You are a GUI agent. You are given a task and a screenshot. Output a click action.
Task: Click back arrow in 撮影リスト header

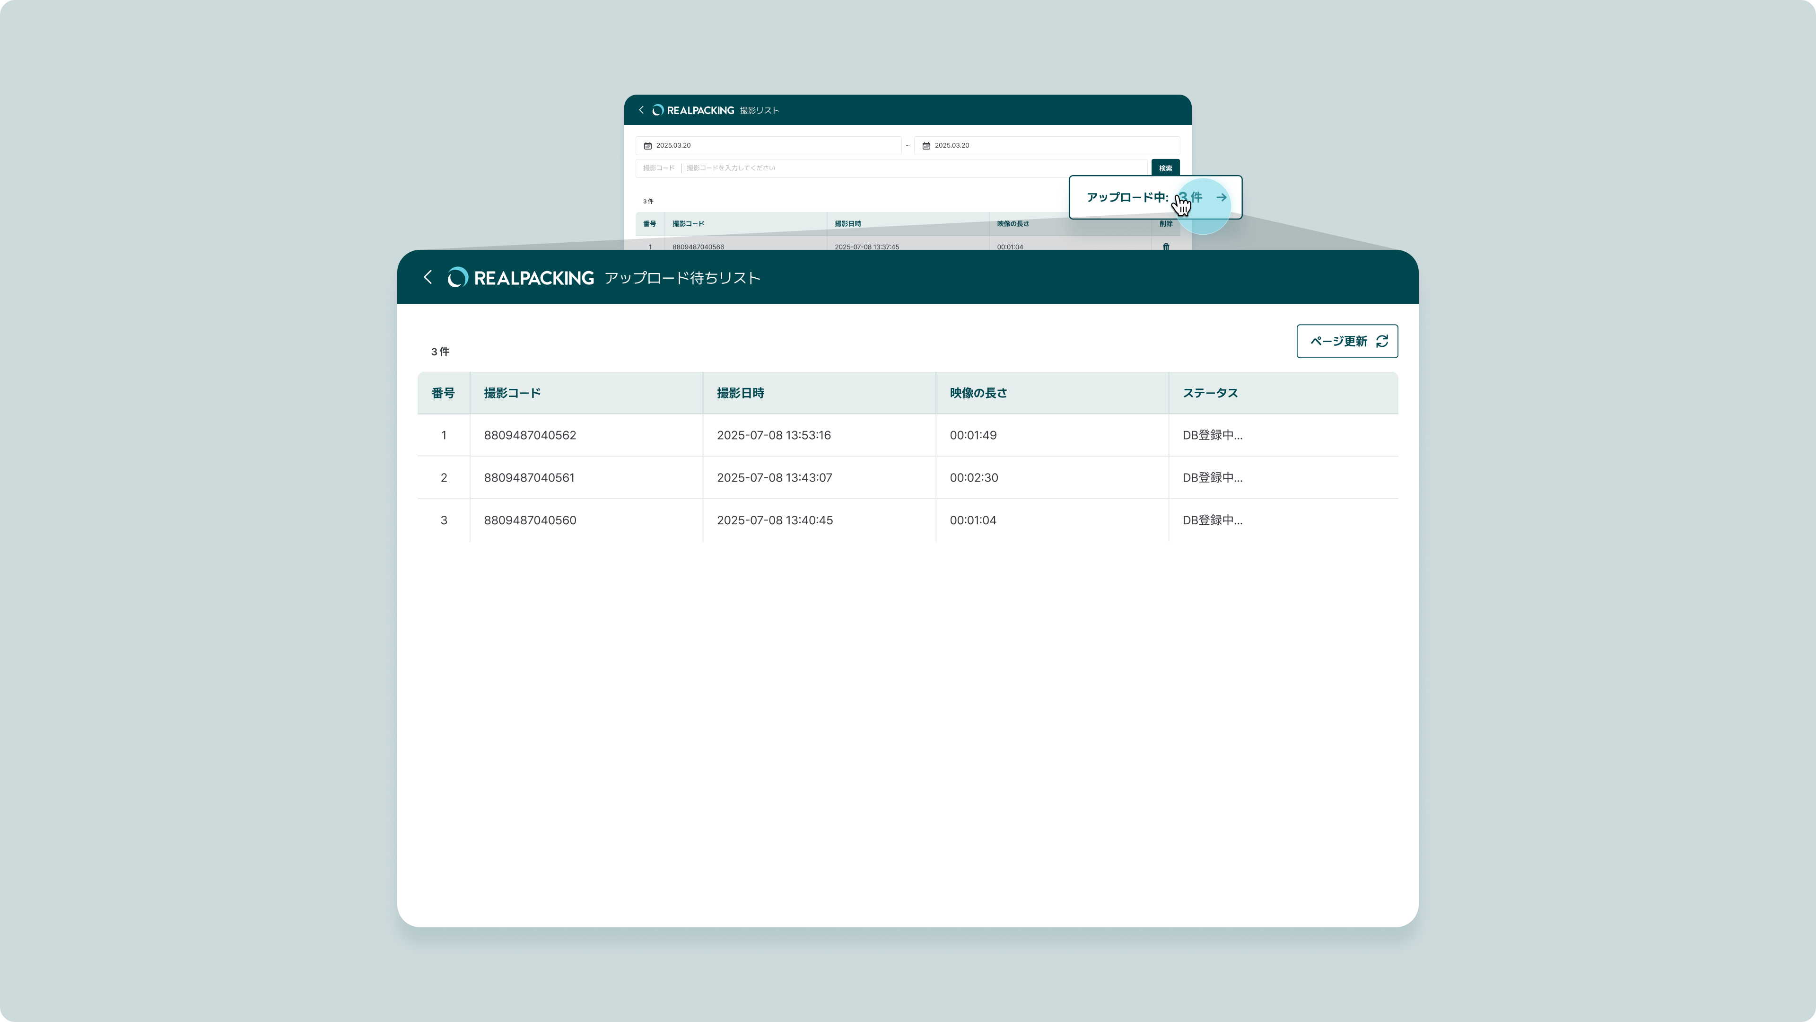(x=641, y=110)
